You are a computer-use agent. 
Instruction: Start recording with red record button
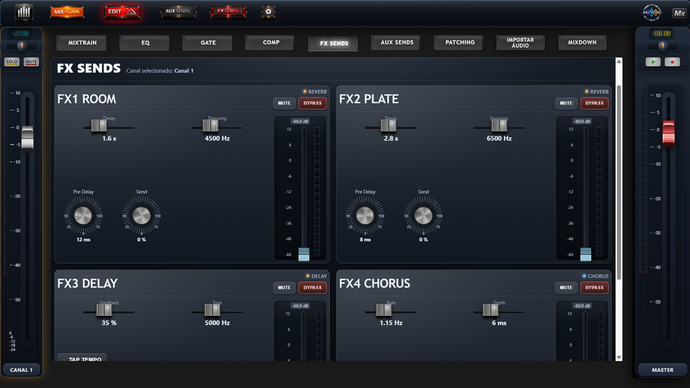tap(672, 62)
